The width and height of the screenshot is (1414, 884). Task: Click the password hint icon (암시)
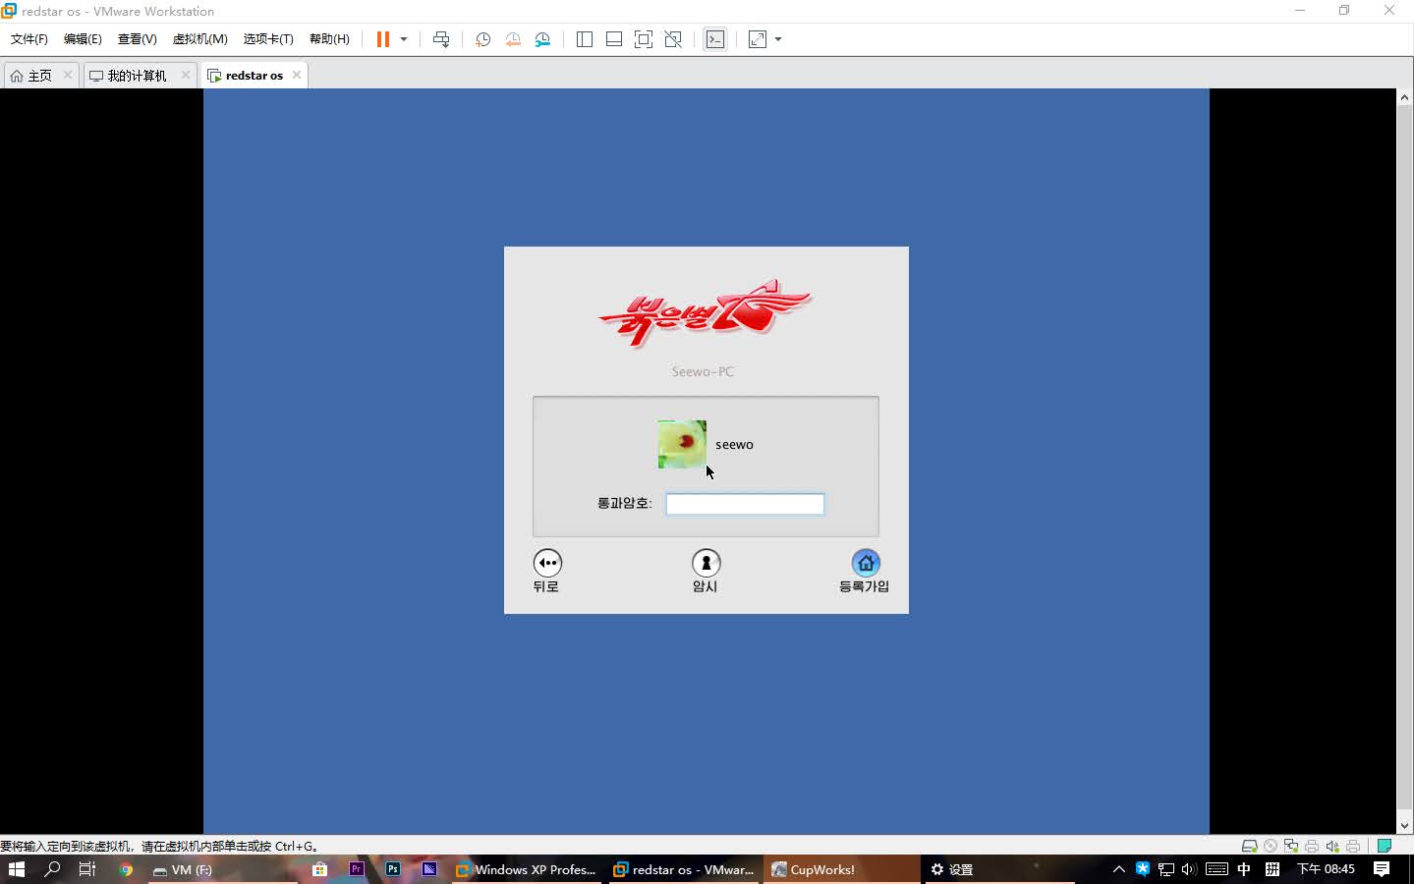706,563
